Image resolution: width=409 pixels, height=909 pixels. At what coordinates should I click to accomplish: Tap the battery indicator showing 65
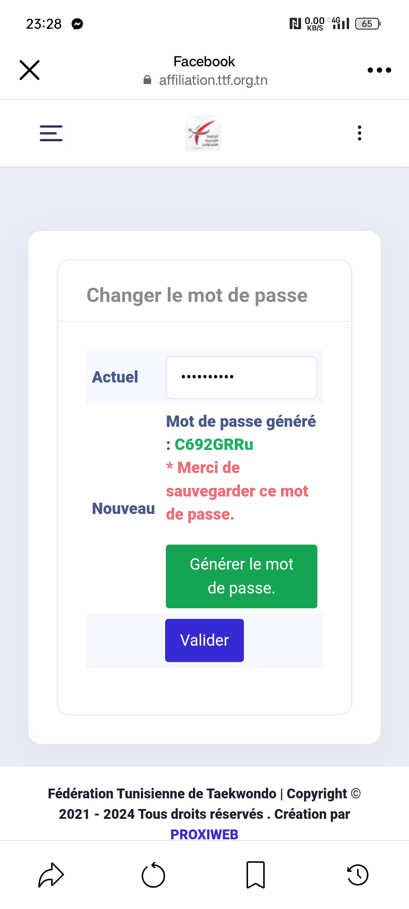click(367, 24)
